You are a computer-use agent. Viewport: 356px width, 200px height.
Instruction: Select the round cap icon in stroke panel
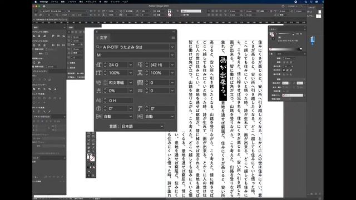coord(287,62)
